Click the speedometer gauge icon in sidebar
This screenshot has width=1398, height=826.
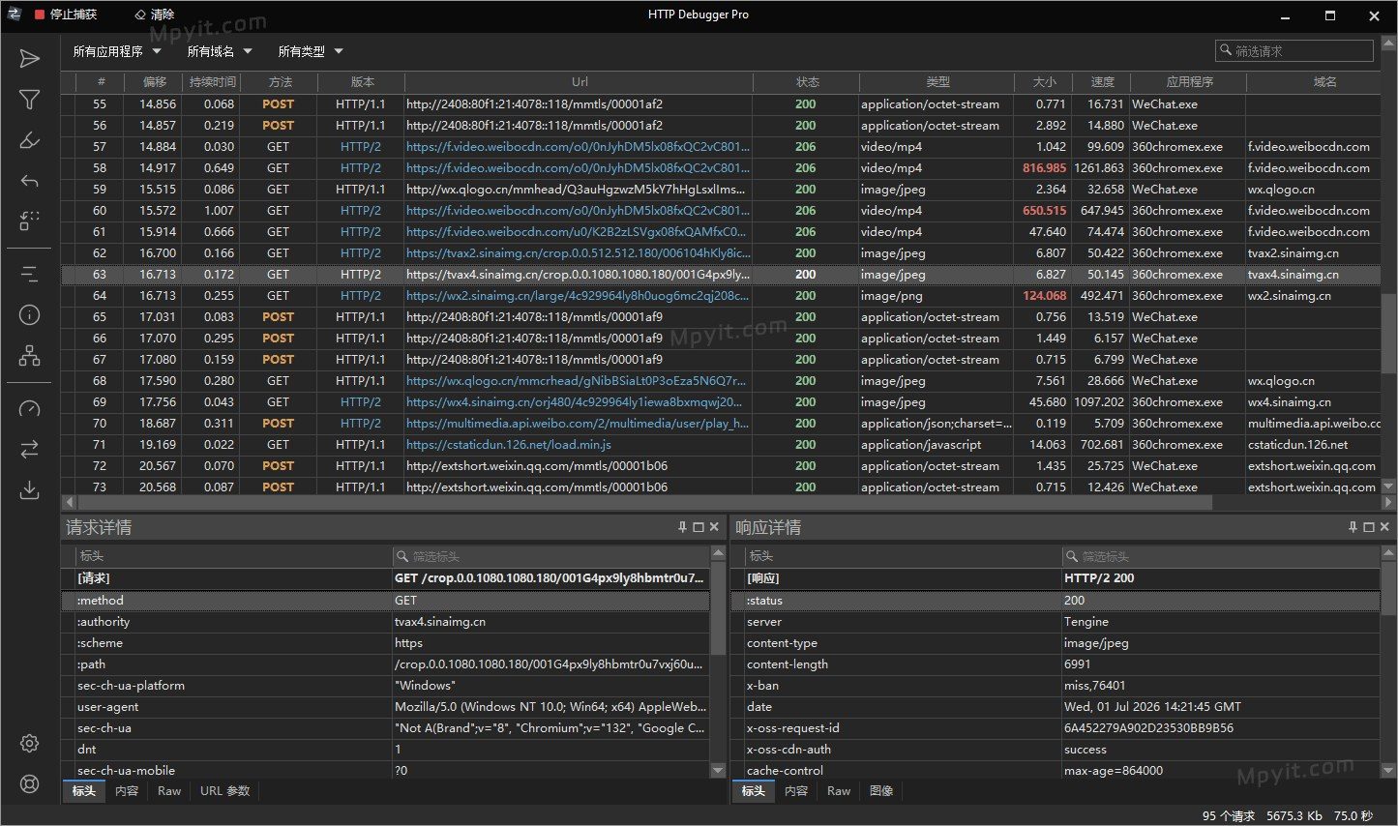pyautogui.click(x=30, y=409)
